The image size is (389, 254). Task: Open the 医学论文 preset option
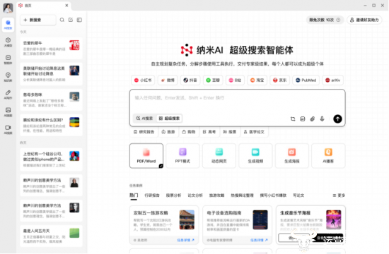254,132
